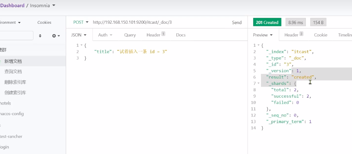Go to Dashboard breadcrumb link

pyautogui.click(x=13, y=5)
